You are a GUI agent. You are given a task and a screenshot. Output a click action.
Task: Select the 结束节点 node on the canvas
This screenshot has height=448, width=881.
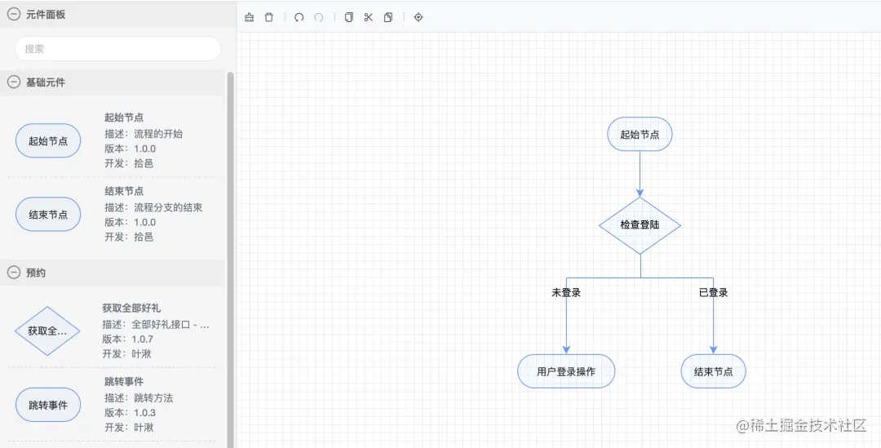(714, 371)
